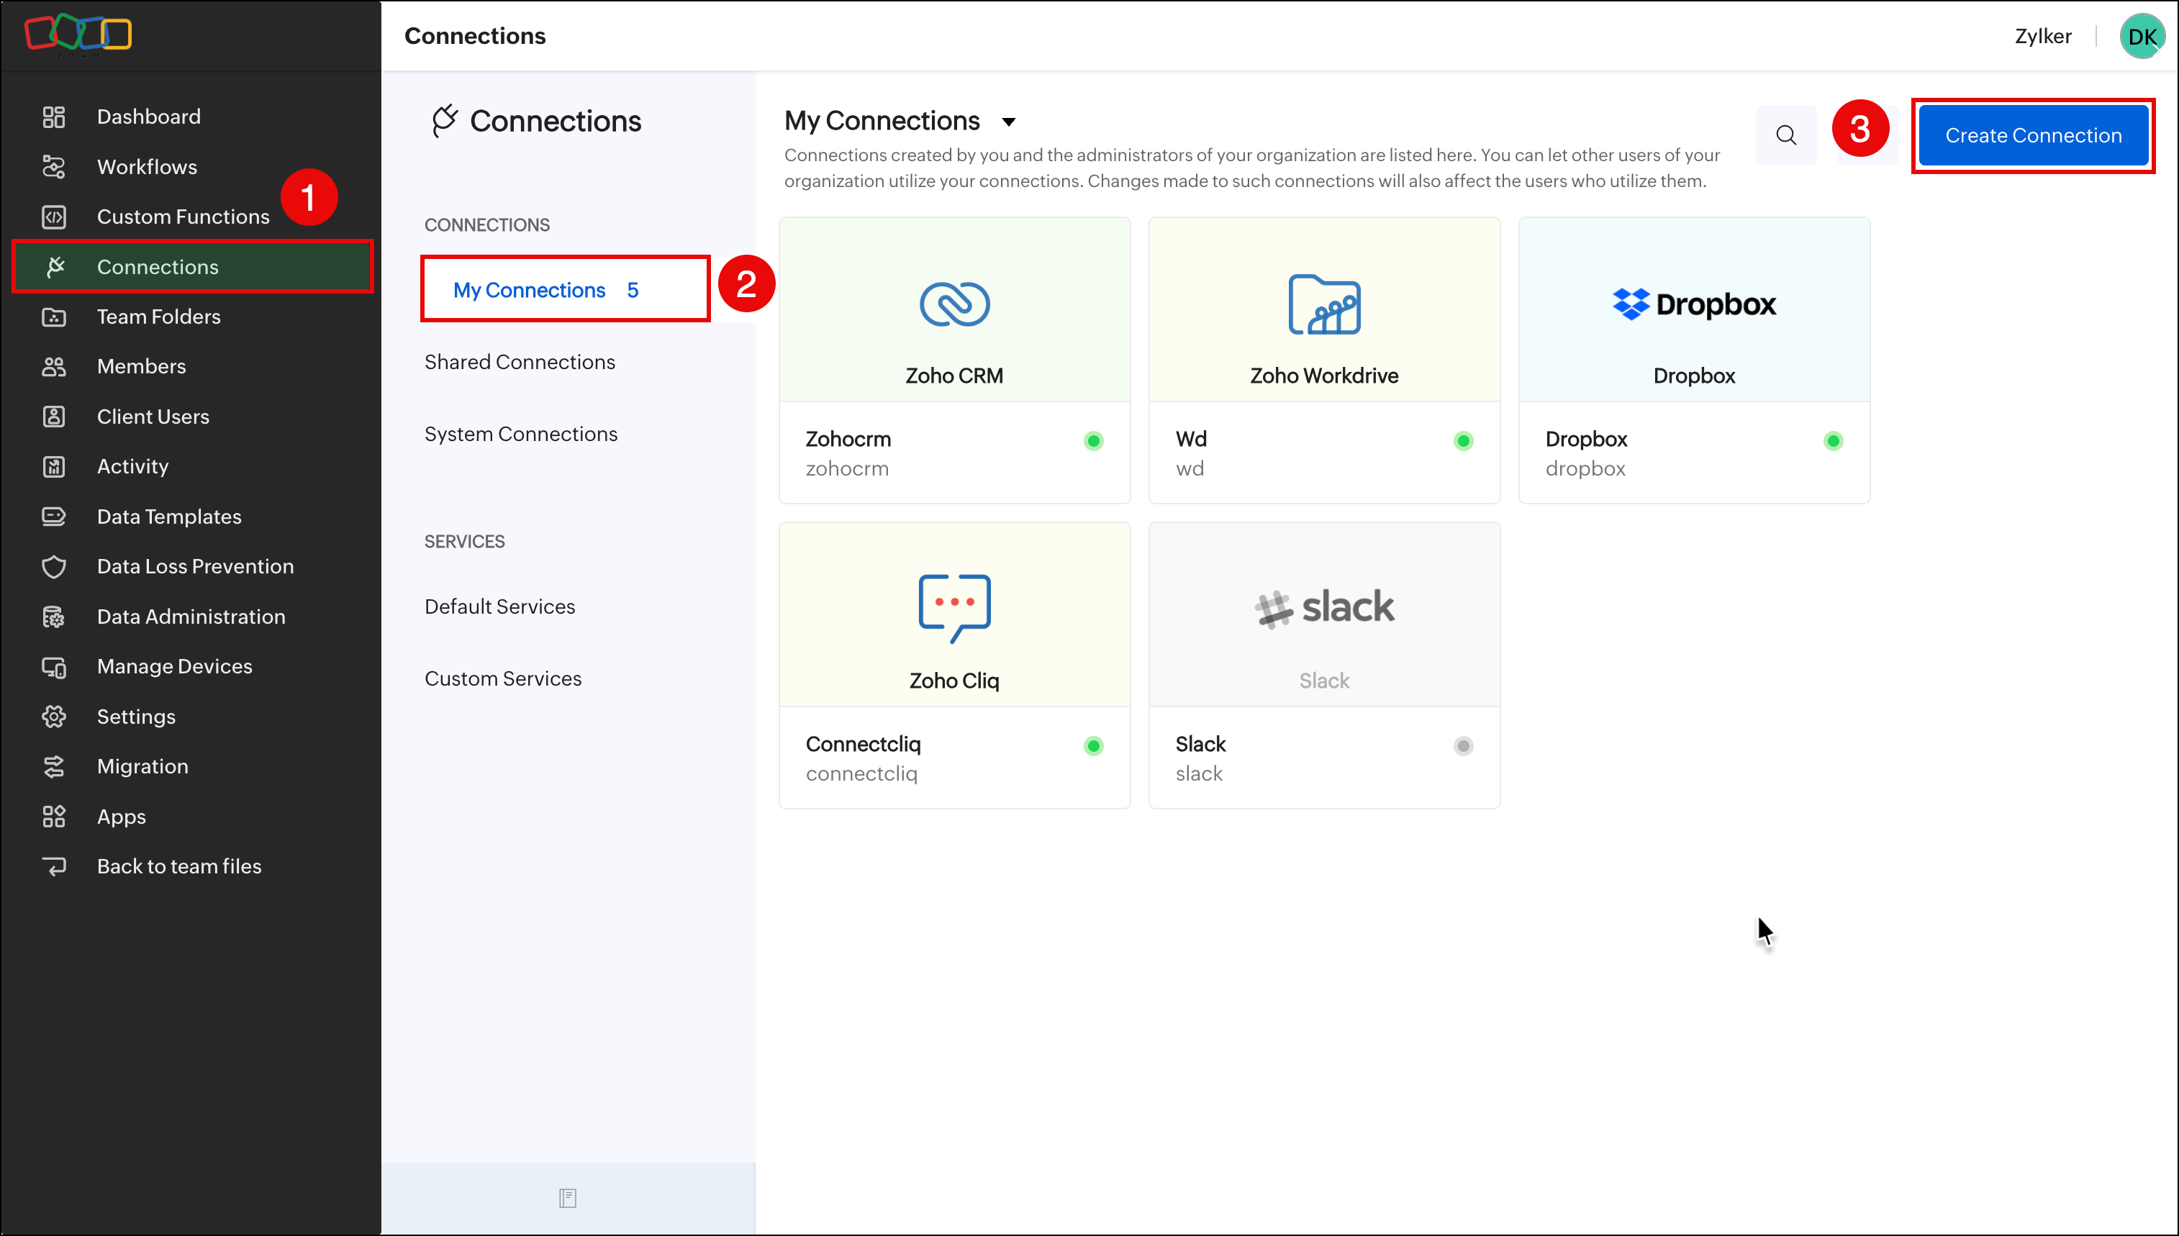This screenshot has height=1236, width=2179.
Task: Click the DK profile avatar
Action: 2142,37
